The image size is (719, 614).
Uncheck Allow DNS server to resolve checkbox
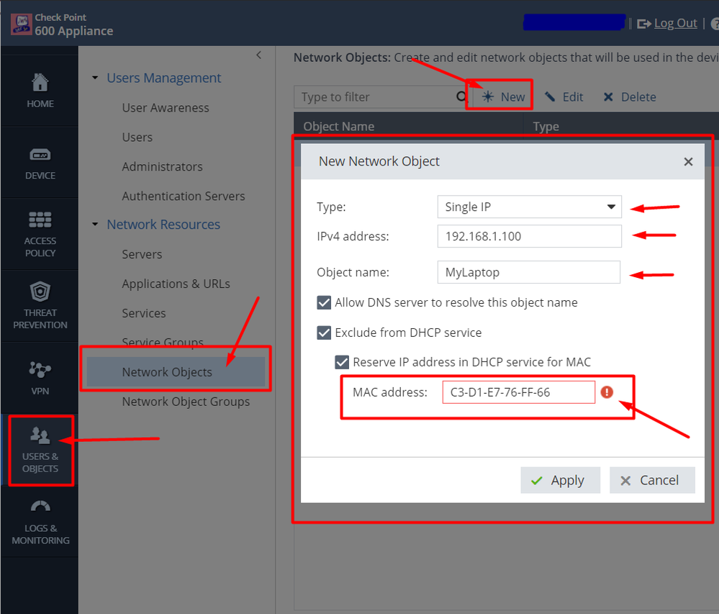click(x=324, y=303)
